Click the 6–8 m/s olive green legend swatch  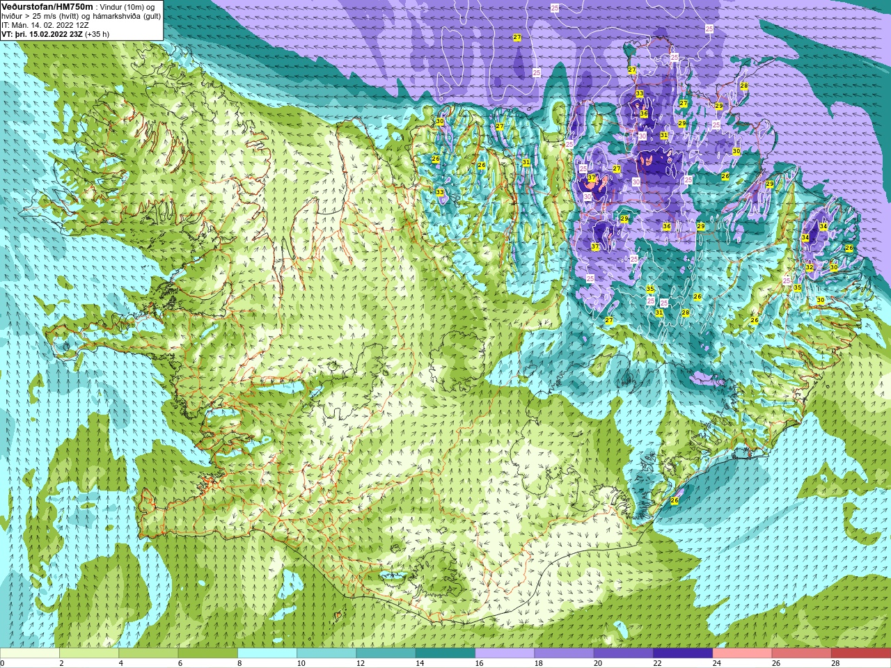point(207,653)
